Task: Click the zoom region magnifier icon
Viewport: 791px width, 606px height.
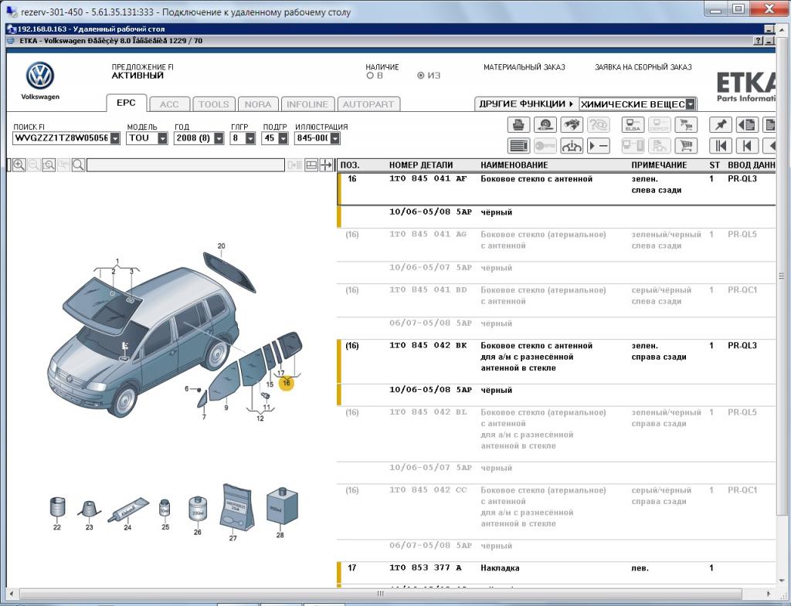Action: (x=49, y=165)
